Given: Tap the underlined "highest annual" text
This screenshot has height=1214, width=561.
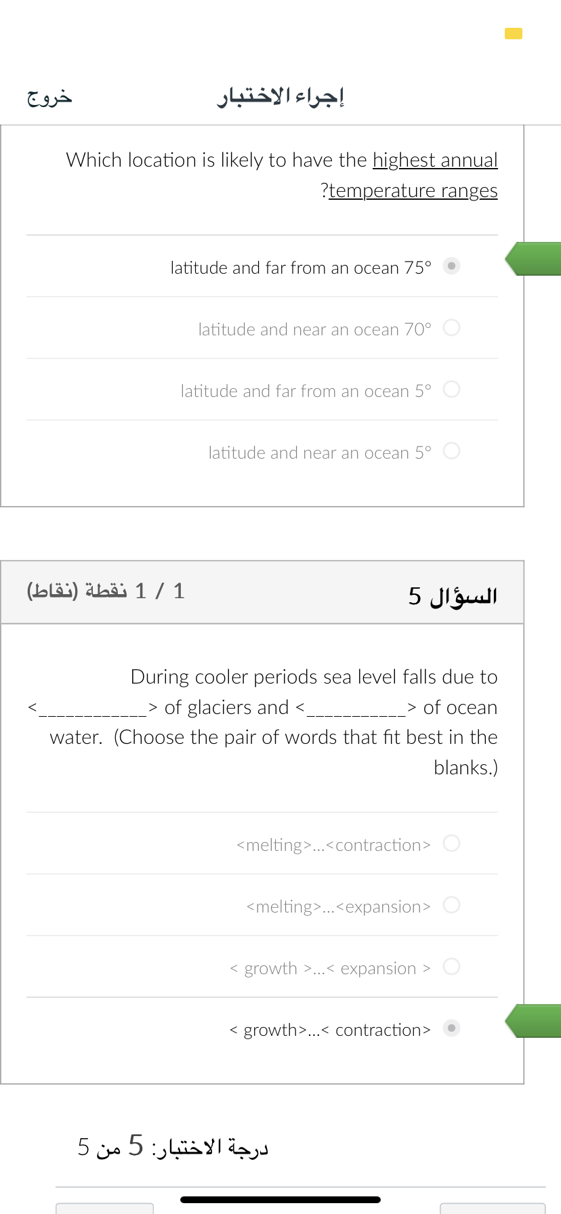Looking at the screenshot, I should point(435,160).
